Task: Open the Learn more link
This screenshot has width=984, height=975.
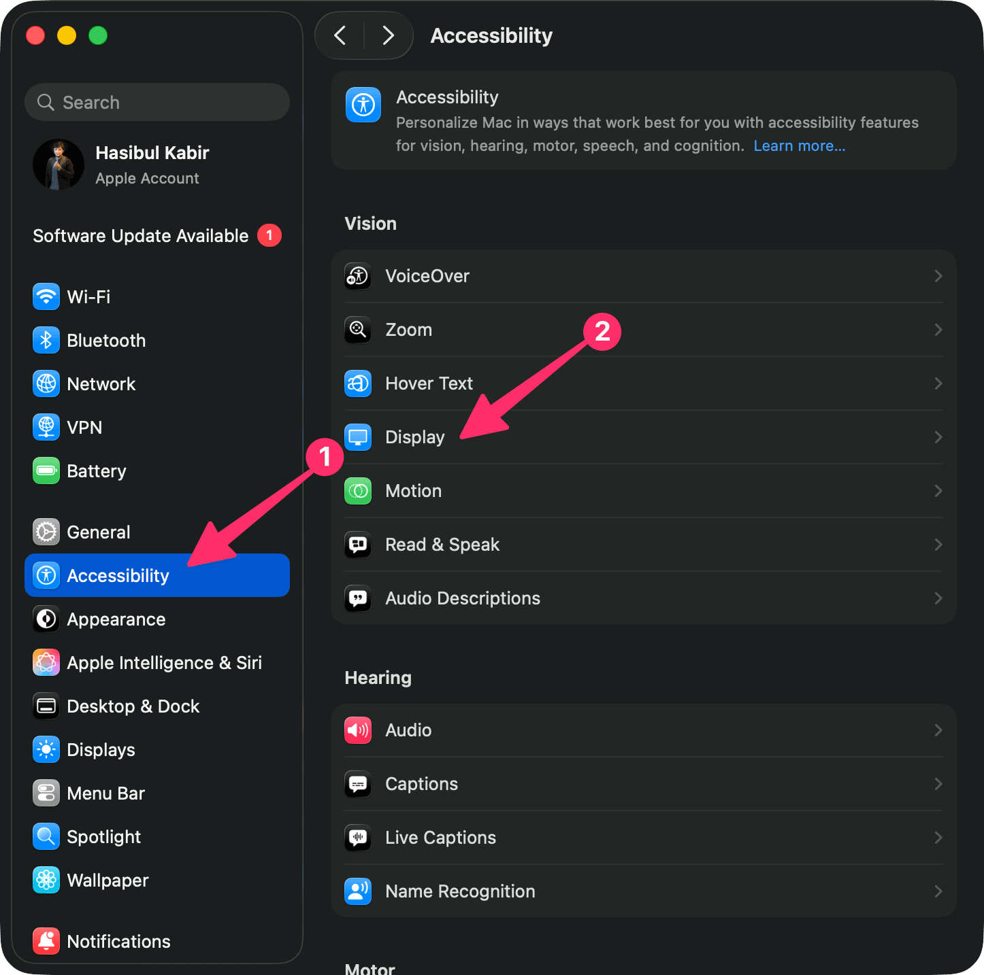Action: click(x=800, y=146)
